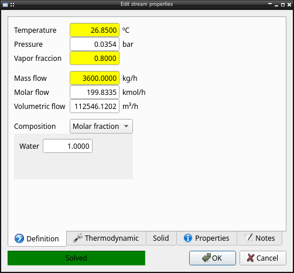The image size is (294, 273).
Task: Click the Thermodynamic tab wrench icon
Action: coord(78,238)
